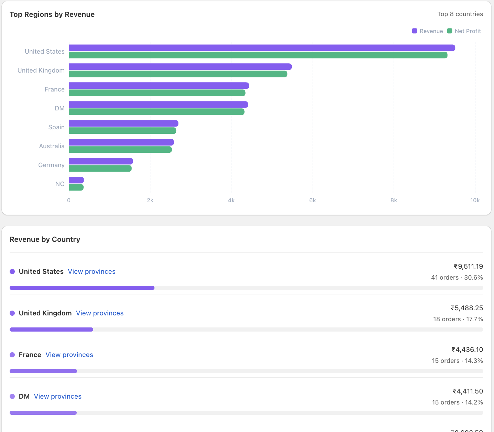Click the Germany axis label in chart
494x432 pixels.
click(51, 165)
